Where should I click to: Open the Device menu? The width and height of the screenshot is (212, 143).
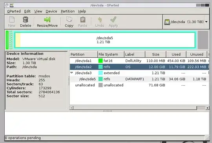click(51, 11)
